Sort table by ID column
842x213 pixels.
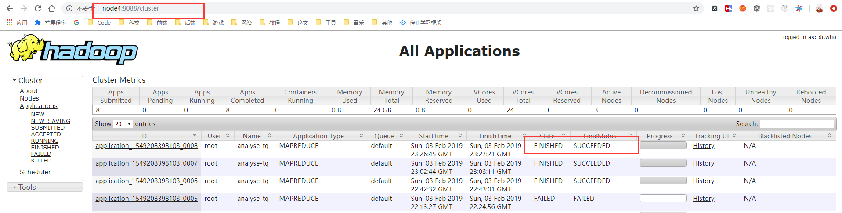(x=147, y=136)
